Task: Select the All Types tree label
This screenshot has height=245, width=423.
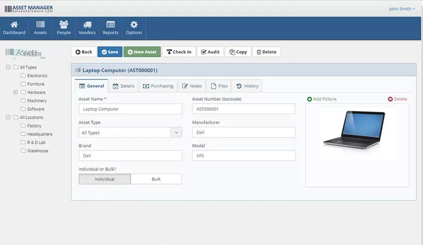Action: 28,67
